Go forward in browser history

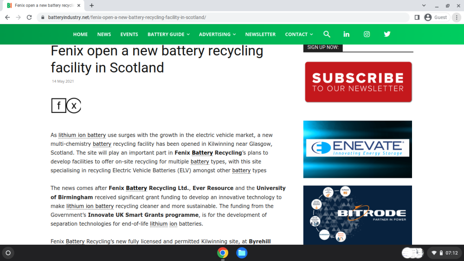point(19,18)
